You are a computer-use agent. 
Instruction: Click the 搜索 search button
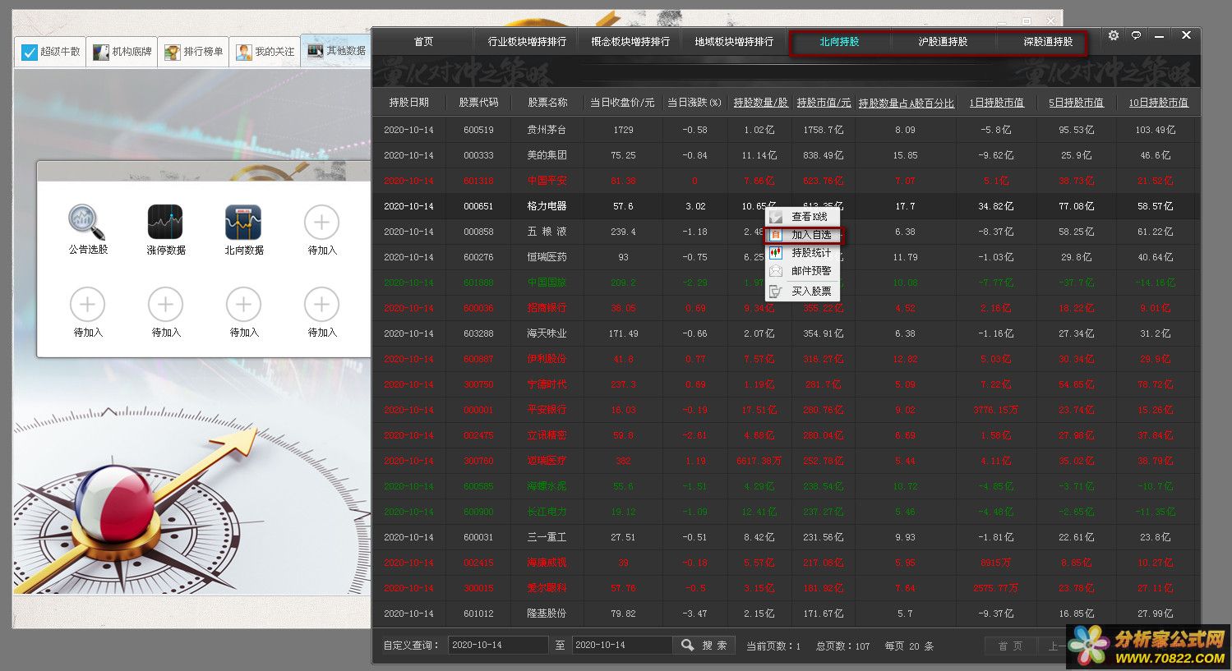704,646
